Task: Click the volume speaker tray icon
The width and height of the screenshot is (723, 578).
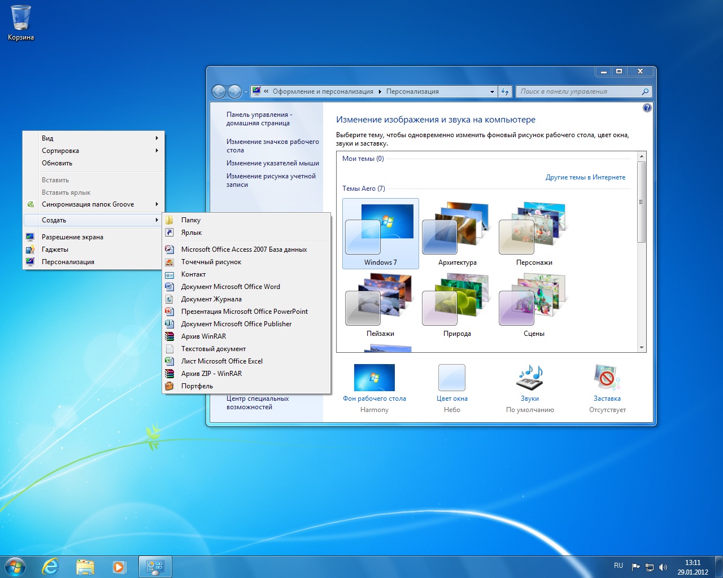Action: tap(663, 567)
